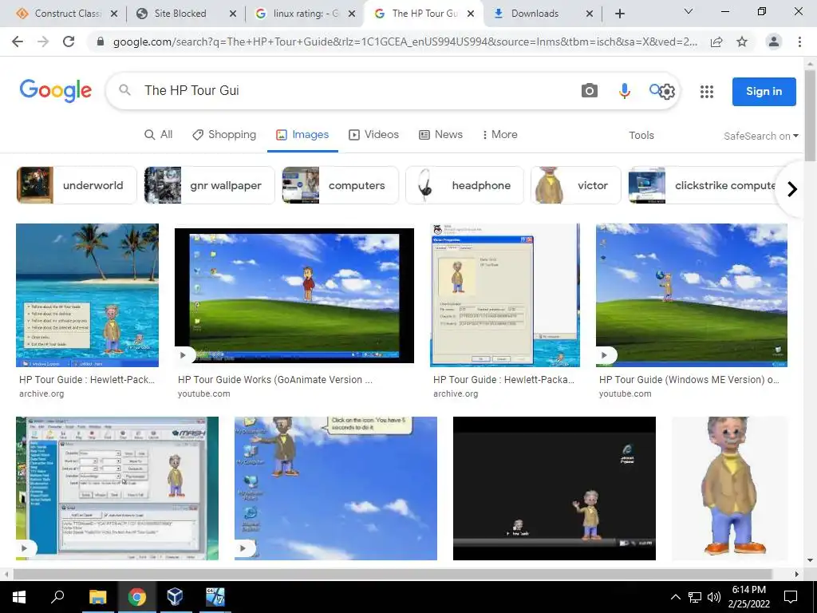Image resolution: width=817 pixels, height=613 pixels.
Task: Switch to News results
Action: pyautogui.click(x=440, y=134)
